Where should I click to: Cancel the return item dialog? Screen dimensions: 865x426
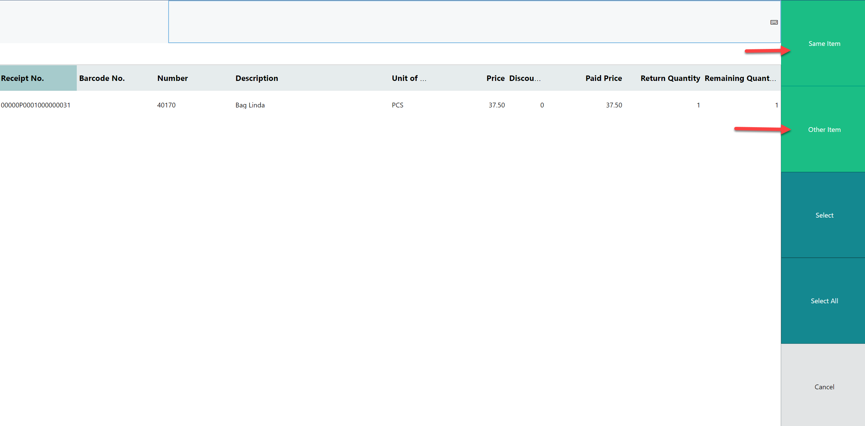[824, 387]
